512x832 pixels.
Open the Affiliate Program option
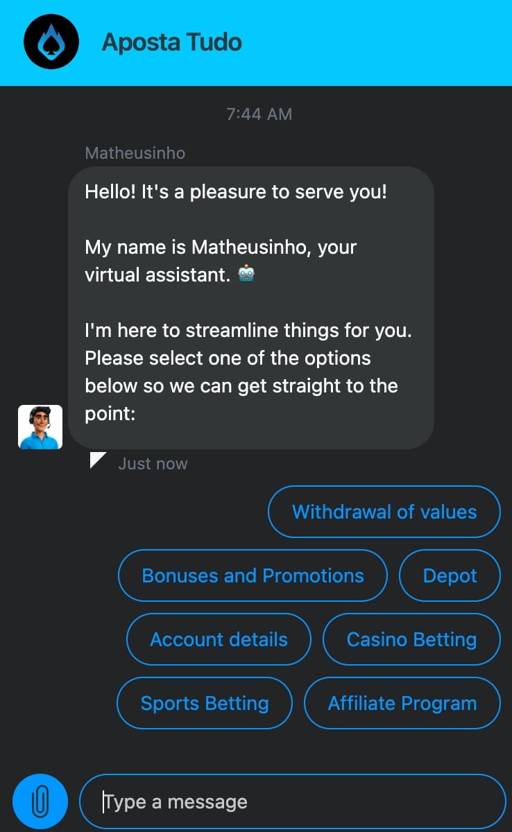coord(402,703)
